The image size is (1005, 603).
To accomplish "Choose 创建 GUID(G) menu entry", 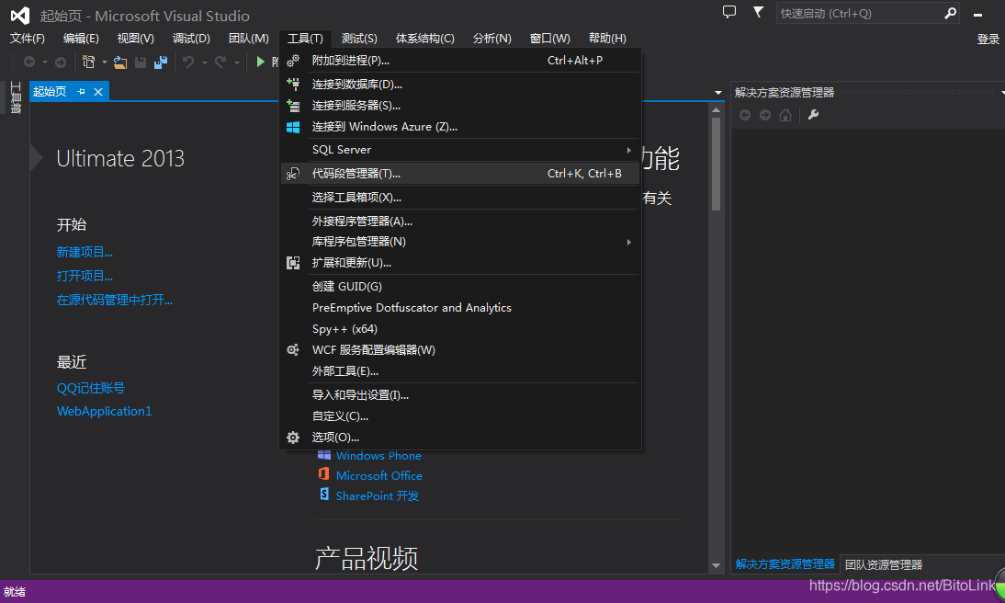I will (x=460, y=286).
